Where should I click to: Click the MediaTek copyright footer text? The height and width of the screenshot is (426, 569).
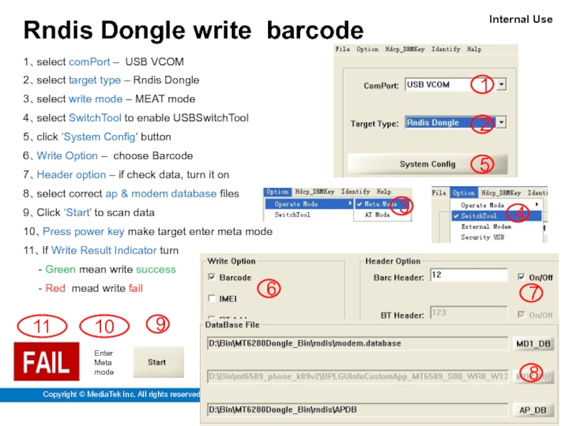tap(121, 394)
